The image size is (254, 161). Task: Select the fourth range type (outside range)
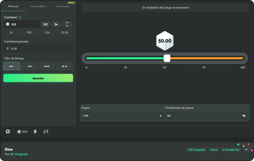click(65, 66)
